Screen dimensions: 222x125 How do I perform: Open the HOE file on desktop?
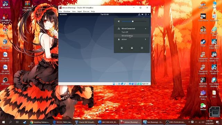pos(214,94)
